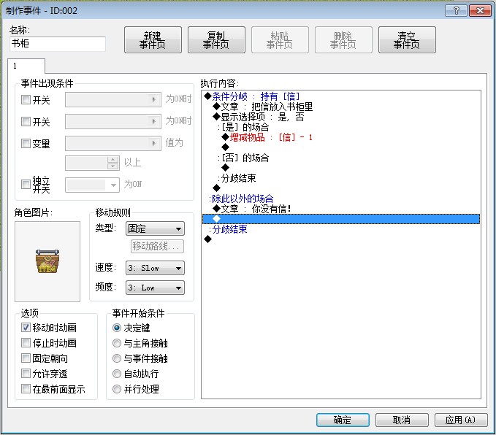Open the 类型 dropdown showing 固定
Screen dimensions: 496x435
click(155, 228)
